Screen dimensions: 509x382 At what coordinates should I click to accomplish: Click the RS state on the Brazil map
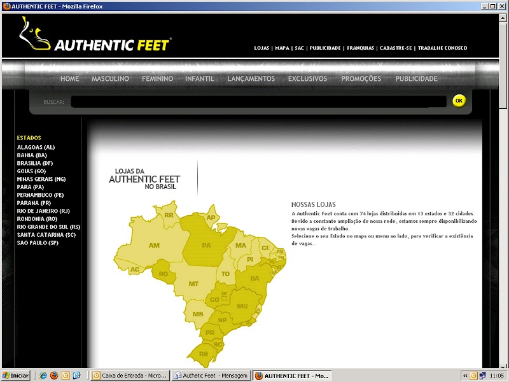coord(204,354)
